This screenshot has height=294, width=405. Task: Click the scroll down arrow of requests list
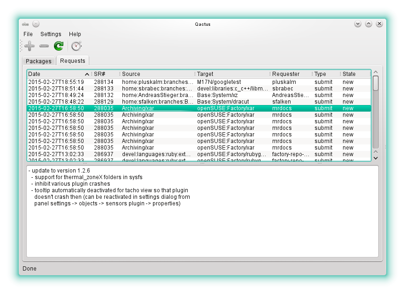point(376,158)
